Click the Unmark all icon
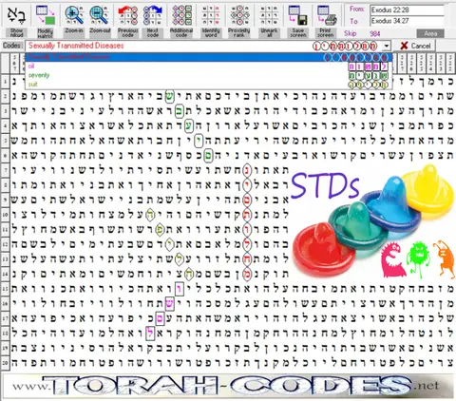Image resolution: width=456 pixels, height=401 pixels. 269,15
